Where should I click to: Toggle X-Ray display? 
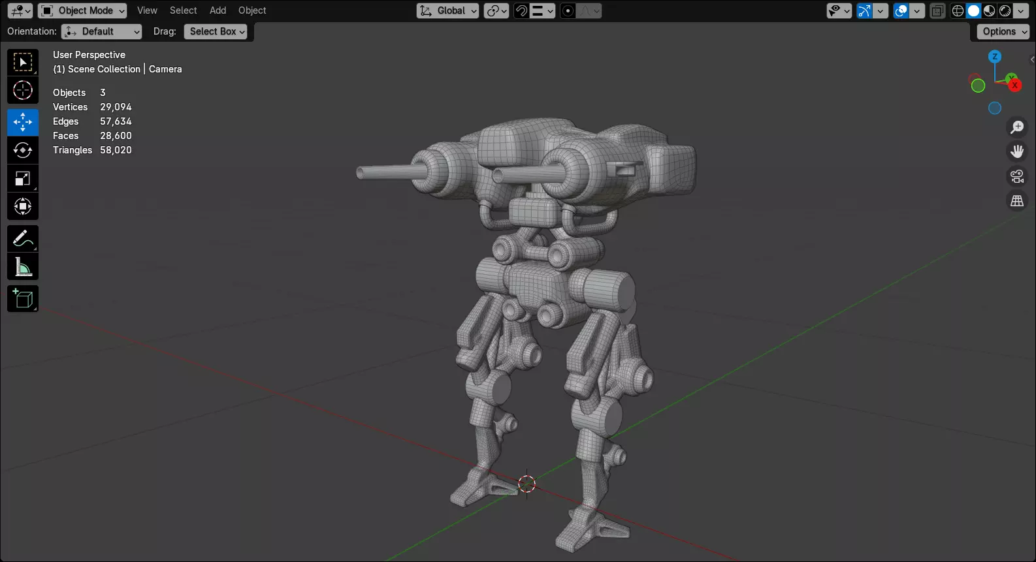point(937,10)
